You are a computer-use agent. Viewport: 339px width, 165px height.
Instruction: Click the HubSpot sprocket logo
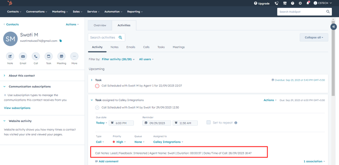pyautogui.click(x=10, y=3)
